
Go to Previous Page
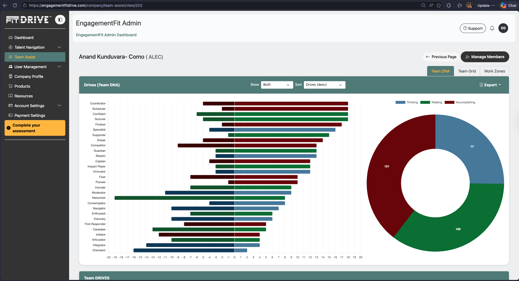[441, 57]
